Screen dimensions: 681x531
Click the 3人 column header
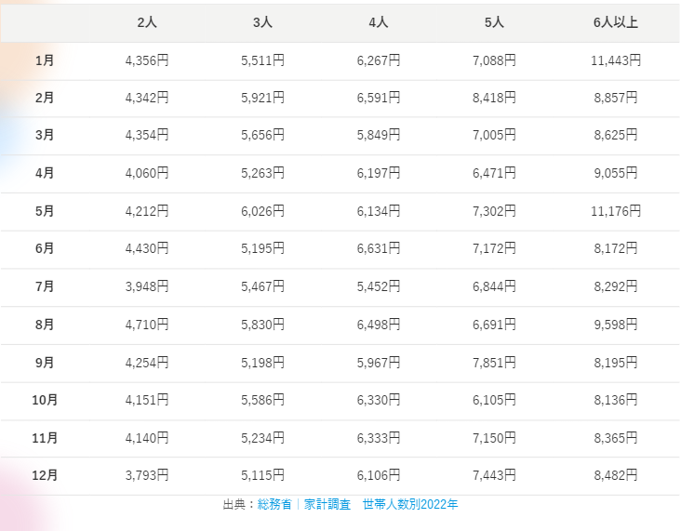pos(262,21)
